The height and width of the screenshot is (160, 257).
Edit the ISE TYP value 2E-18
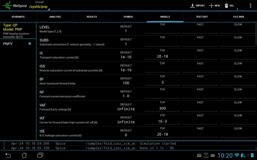click(162, 134)
